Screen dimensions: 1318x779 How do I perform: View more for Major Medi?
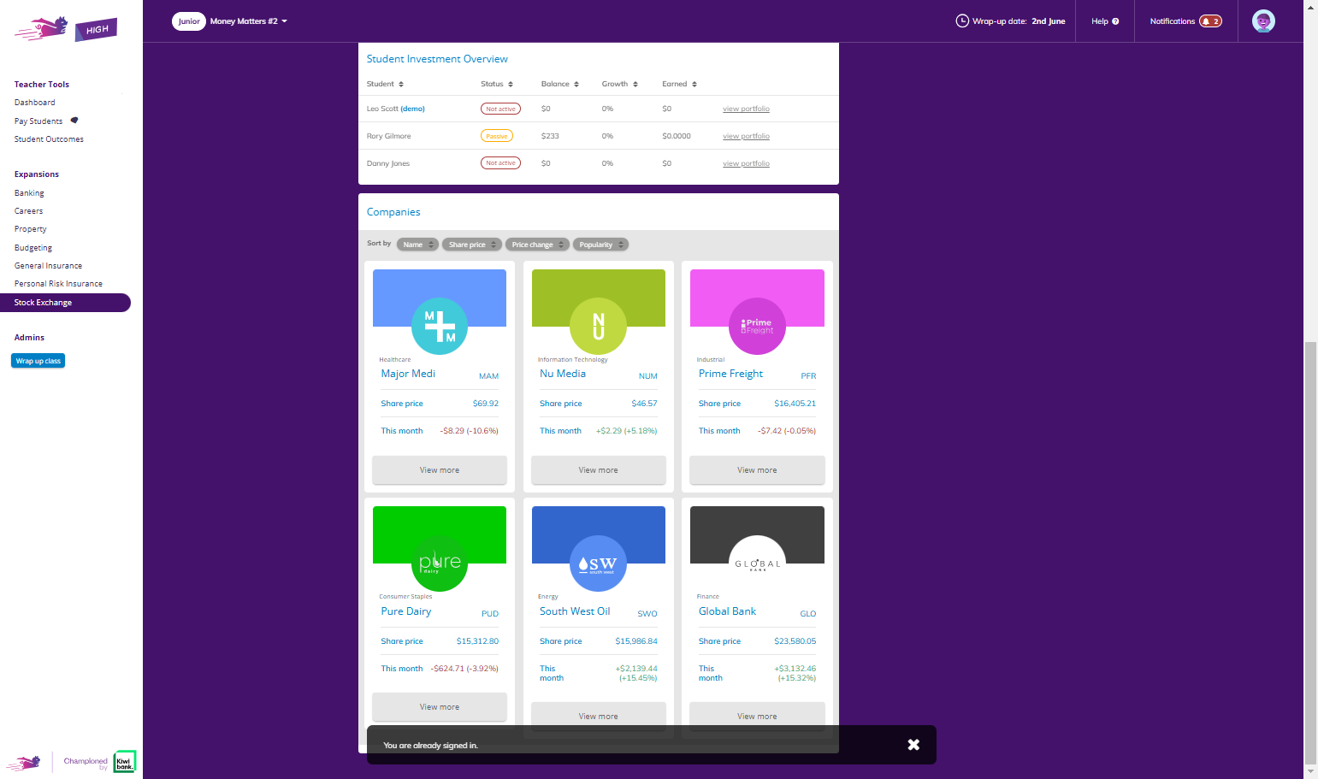coord(440,470)
